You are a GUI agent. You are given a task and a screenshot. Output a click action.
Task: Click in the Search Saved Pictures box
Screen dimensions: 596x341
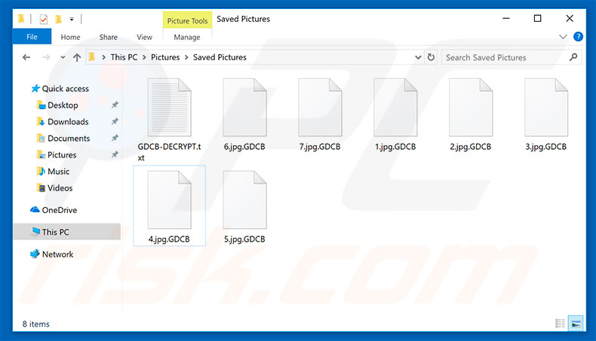click(504, 57)
